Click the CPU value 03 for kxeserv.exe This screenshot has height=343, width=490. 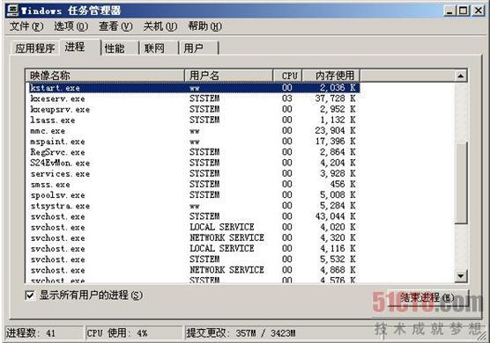(287, 99)
